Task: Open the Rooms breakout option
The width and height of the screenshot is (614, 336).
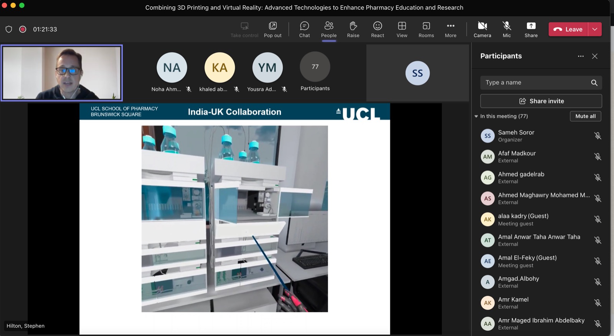Action: point(426,29)
